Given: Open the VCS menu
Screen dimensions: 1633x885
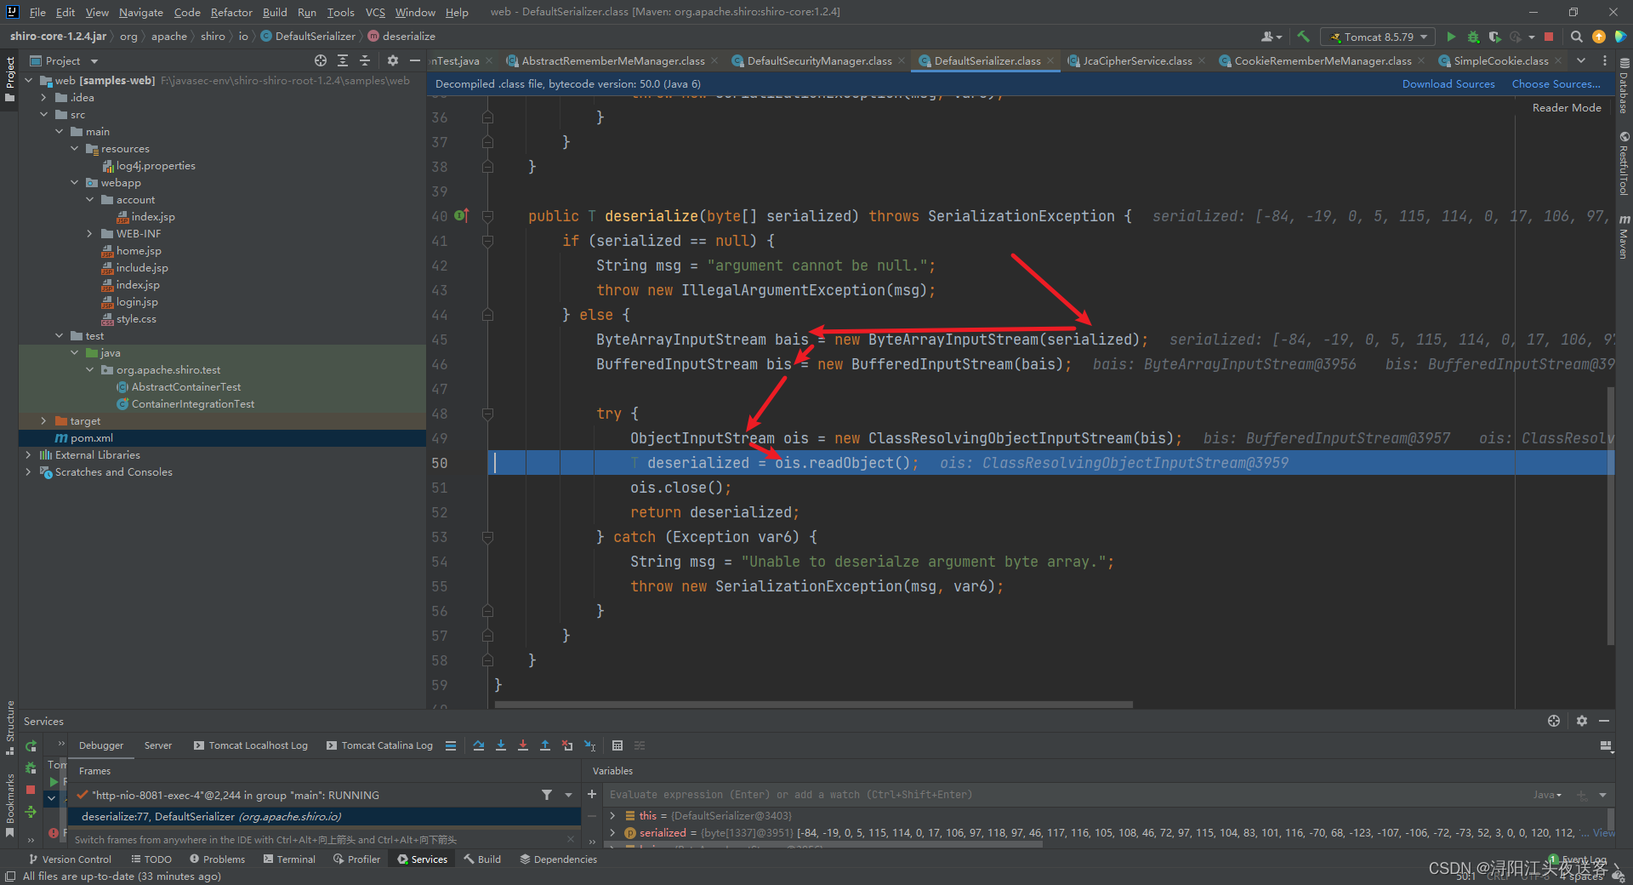Looking at the screenshot, I should 375,12.
